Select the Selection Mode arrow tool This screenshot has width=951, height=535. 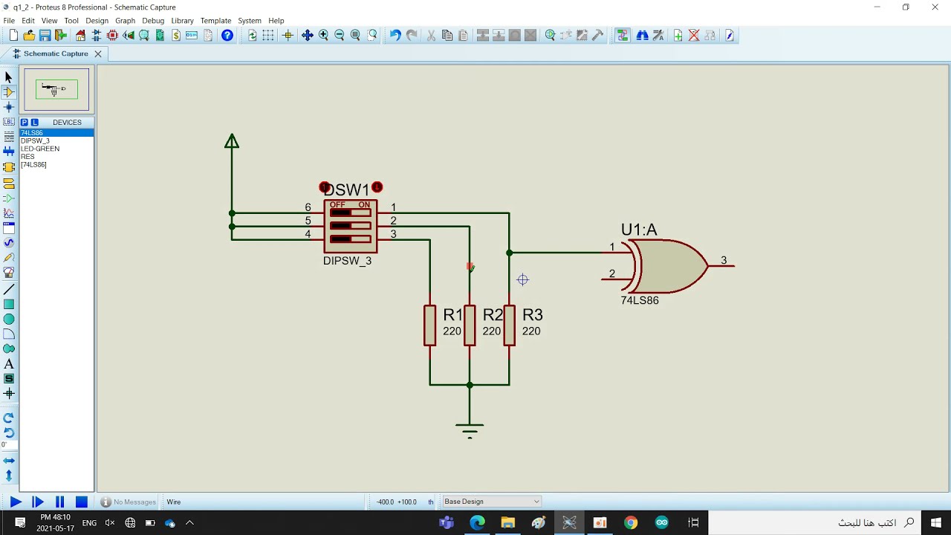click(x=9, y=77)
